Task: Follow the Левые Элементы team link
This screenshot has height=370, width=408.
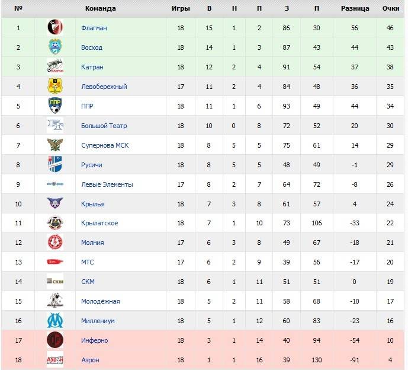Action: (x=107, y=184)
